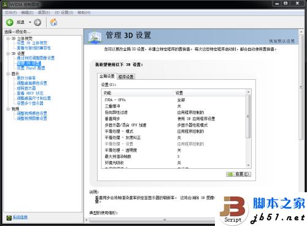Switch to the 全局设置 tab
The image size is (307, 226).
107,76
